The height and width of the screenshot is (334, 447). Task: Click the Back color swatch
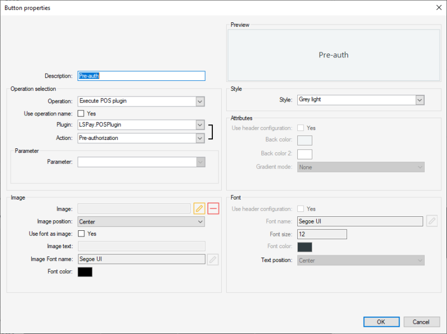click(305, 141)
